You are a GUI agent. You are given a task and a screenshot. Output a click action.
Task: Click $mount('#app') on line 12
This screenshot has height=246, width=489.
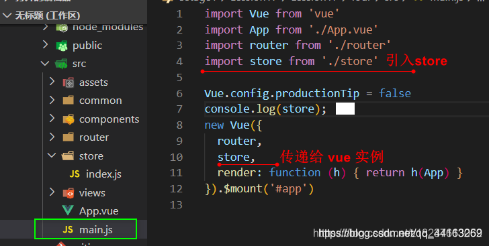(x=269, y=189)
